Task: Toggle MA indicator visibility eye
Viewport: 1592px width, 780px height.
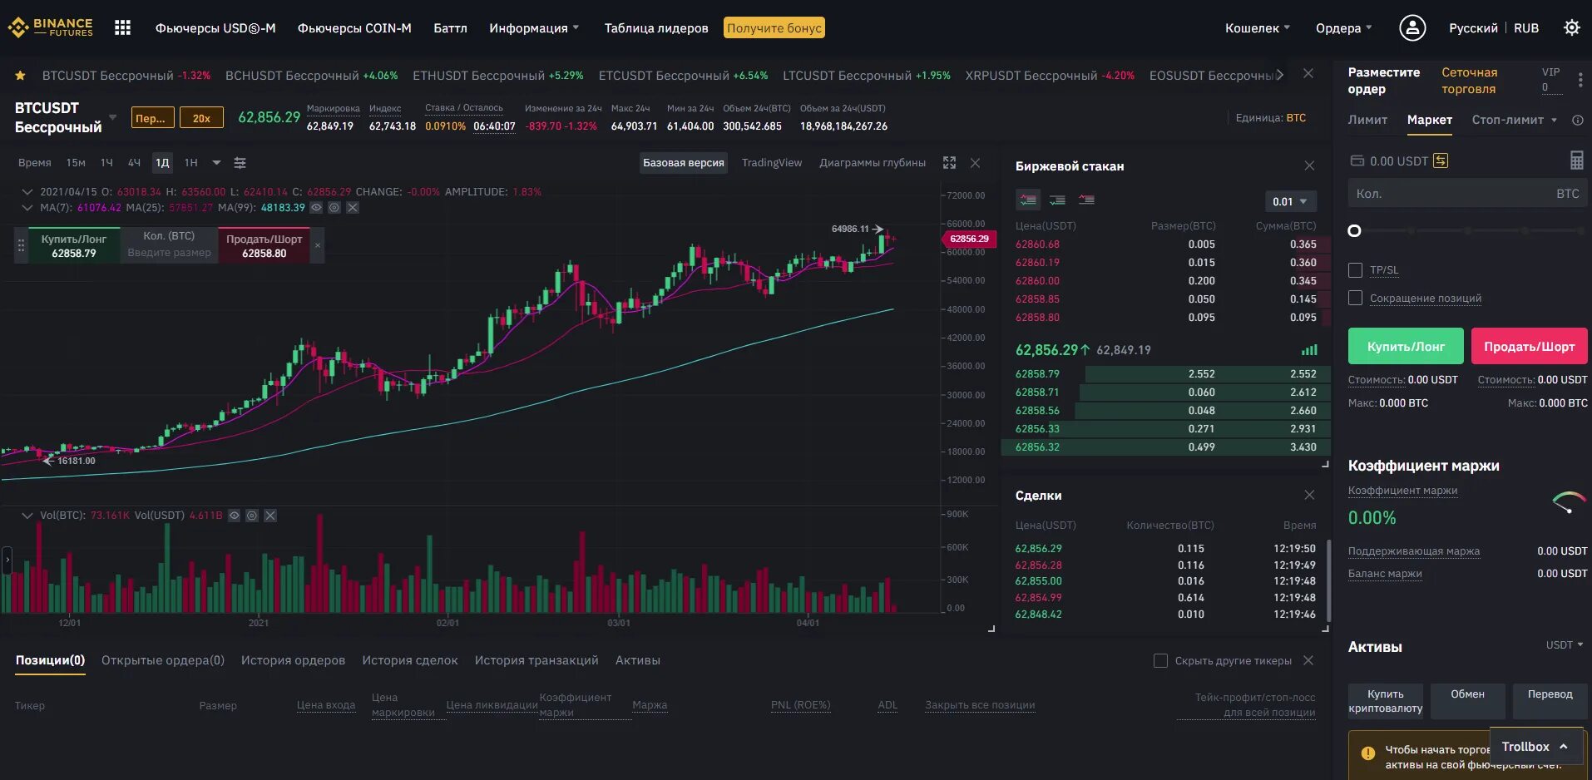Action: tap(316, 208)
